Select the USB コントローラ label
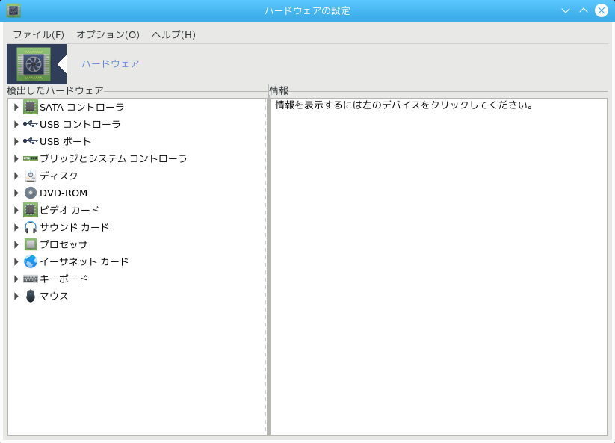The image size is (615, 443). 80,124
